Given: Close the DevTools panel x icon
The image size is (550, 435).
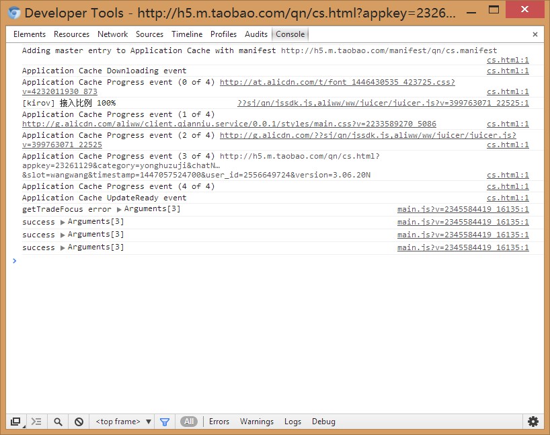Looking at the screenshot, I should coord(535,34).
